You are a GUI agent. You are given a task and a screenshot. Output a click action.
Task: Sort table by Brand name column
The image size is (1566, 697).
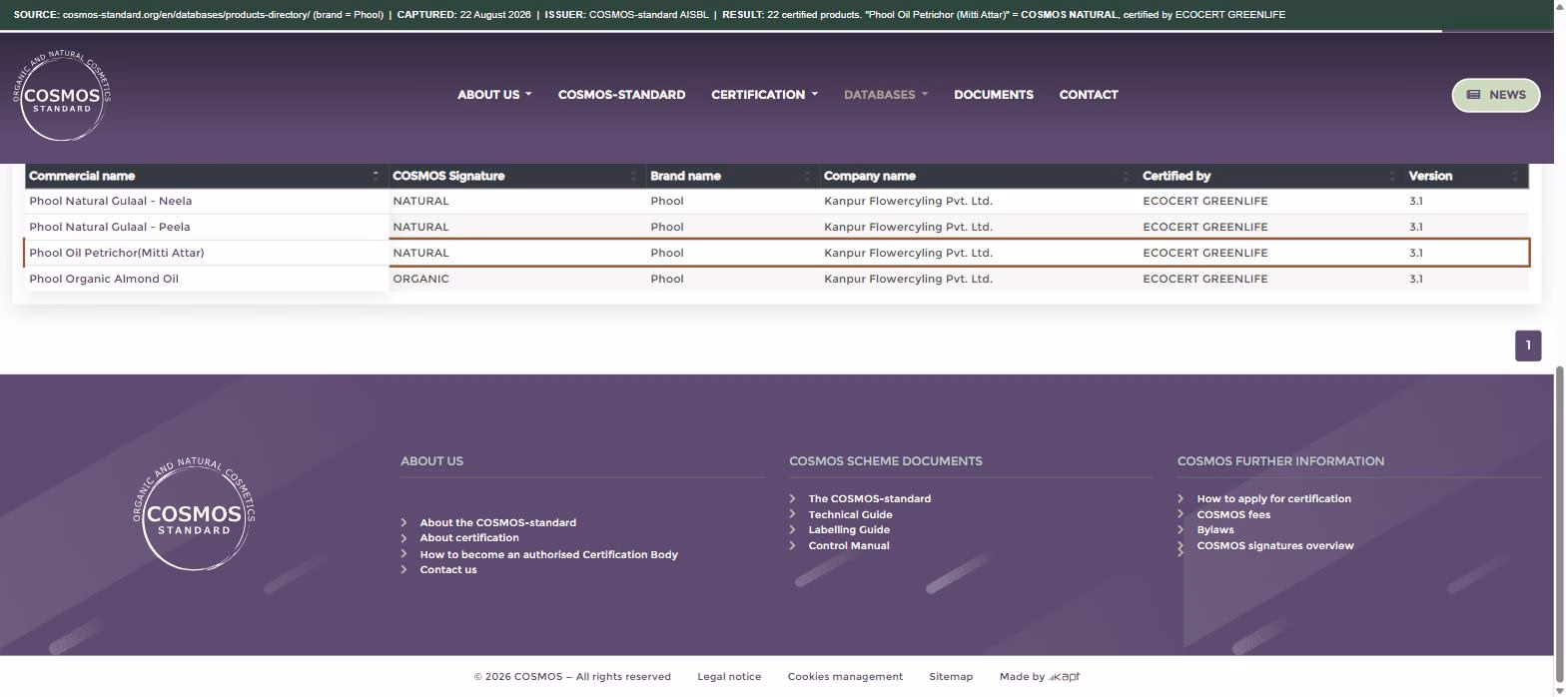(733, 176)
